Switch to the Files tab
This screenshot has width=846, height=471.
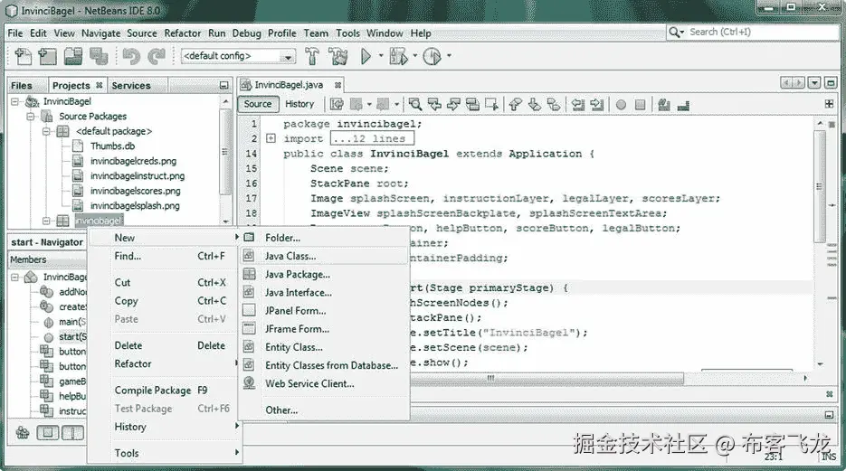click(22, 86)
